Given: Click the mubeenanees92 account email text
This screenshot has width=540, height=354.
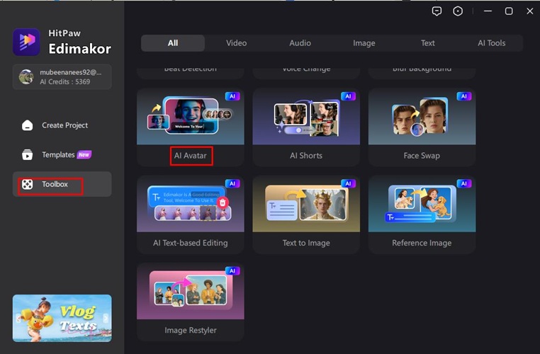Looking at the screenshot, I should coord(71,72).
